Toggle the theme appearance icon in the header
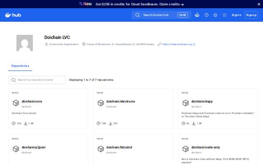 point(215,15)
